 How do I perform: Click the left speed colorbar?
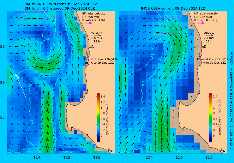pyautogui.click(x=98, y=117)
